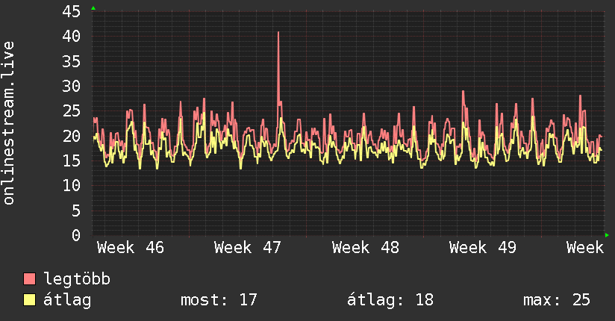Click the green arrow at x-axis end
This screenshot has height=321, width=615.
point(607,235)
